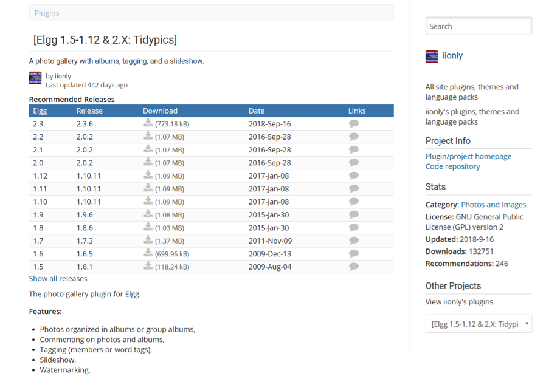Open comment link for Elgg 1.6 row

point(354,254)
